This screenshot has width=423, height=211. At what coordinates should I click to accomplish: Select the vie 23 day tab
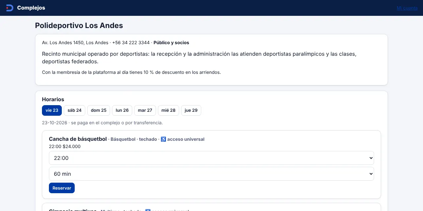click(x=52, y=110)
